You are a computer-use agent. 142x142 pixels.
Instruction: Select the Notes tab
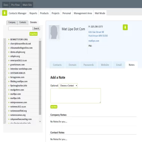tap(132, 65)
